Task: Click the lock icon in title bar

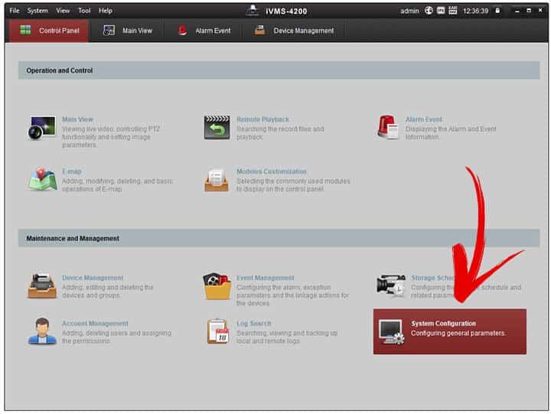Action: (497, 11)
